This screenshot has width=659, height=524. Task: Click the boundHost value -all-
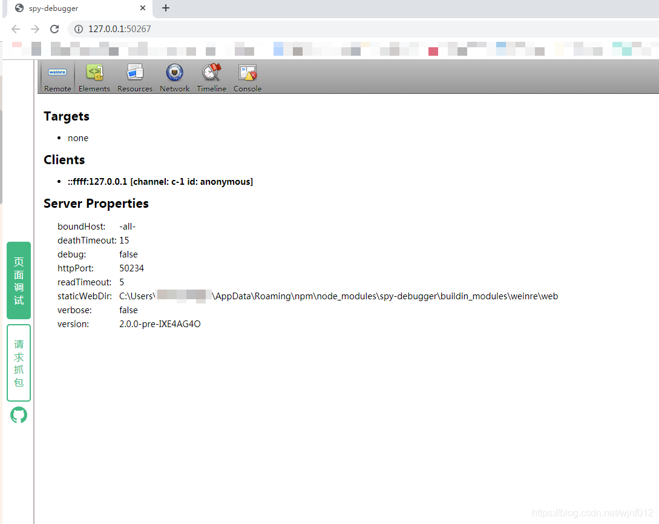[x=127, y=227]
